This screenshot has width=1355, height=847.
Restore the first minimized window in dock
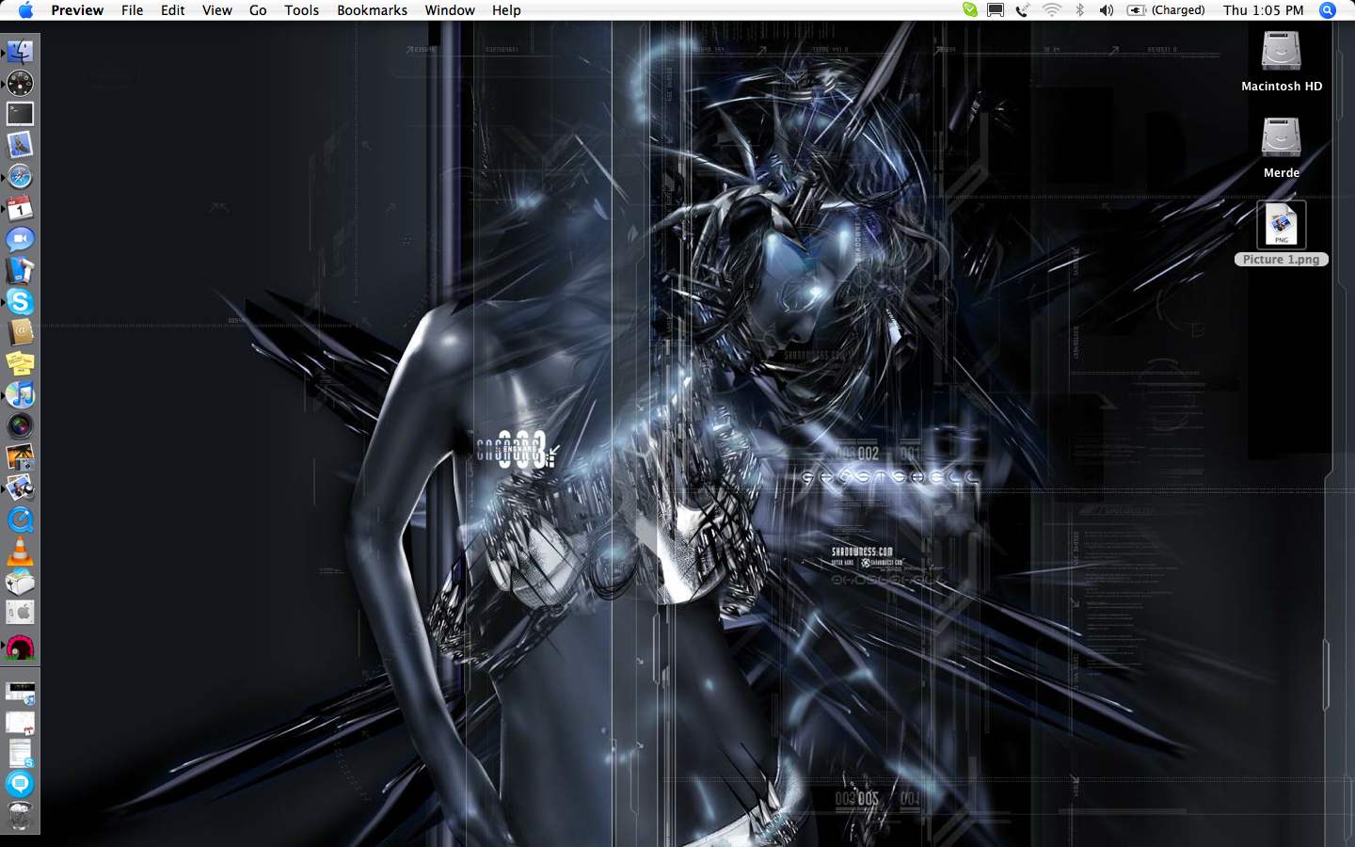[x=20, y=693]
